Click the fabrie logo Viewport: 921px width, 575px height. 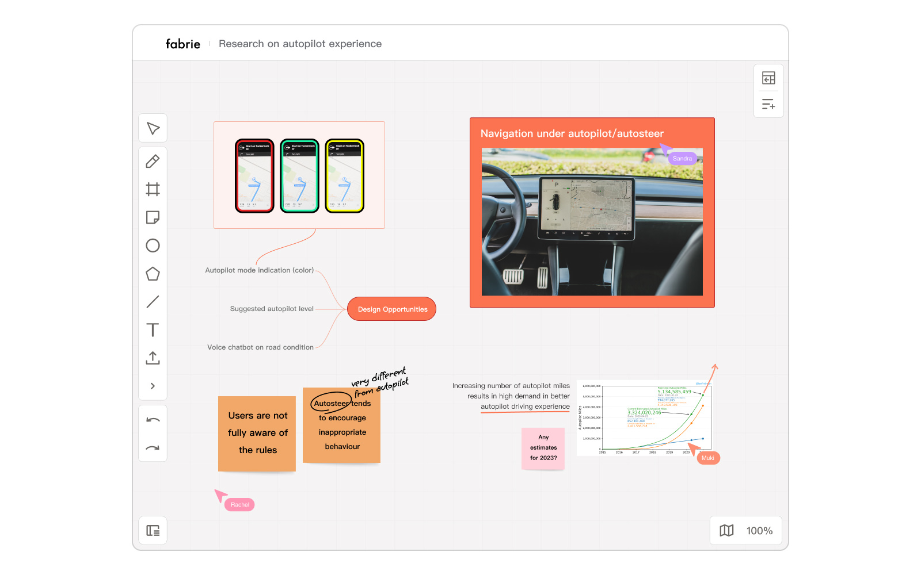[183, 44]
